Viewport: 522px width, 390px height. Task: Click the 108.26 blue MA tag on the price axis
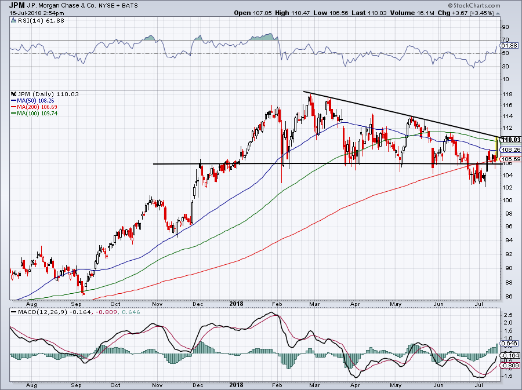(x=510, y=150)
